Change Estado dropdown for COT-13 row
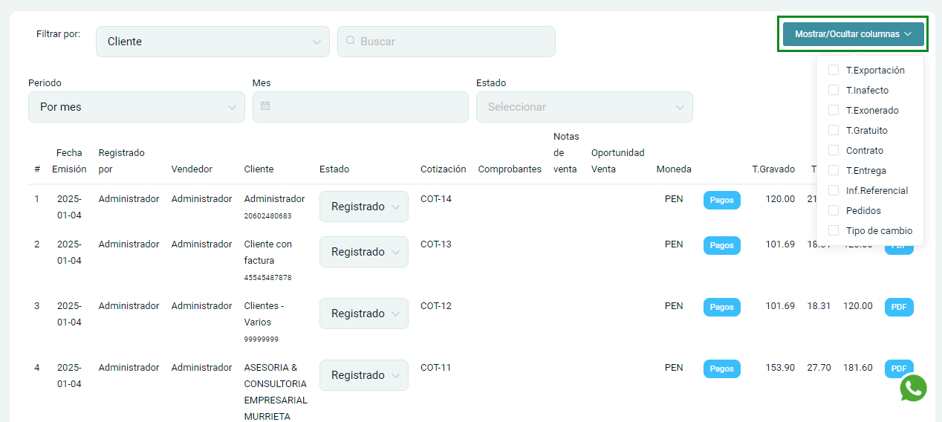Image resolution: width=942 pixels, height=422 pixels. (363, 252)
